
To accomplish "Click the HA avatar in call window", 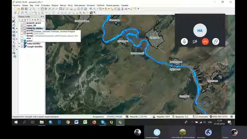I will click(200, 31).
